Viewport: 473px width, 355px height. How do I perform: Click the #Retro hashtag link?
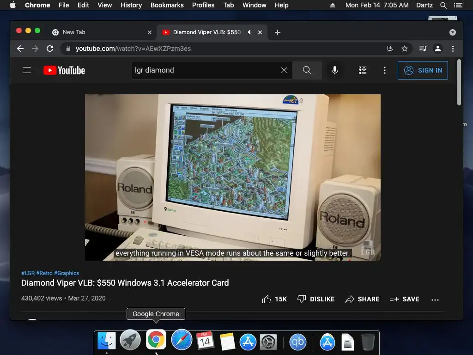tap(44, 273)
